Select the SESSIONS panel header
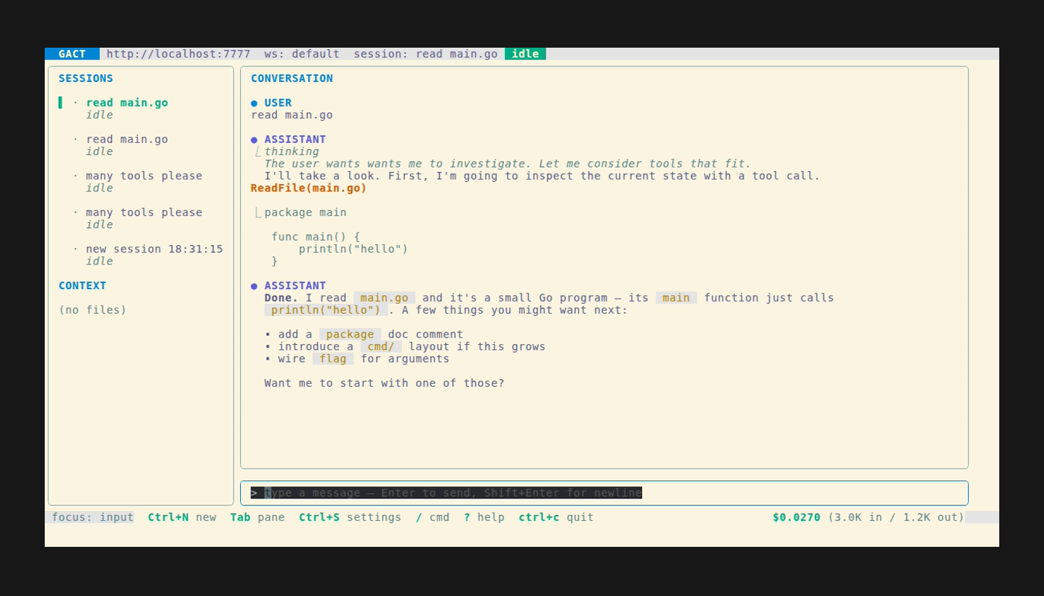Screen dimensions: 1044x596 [86, 78]
